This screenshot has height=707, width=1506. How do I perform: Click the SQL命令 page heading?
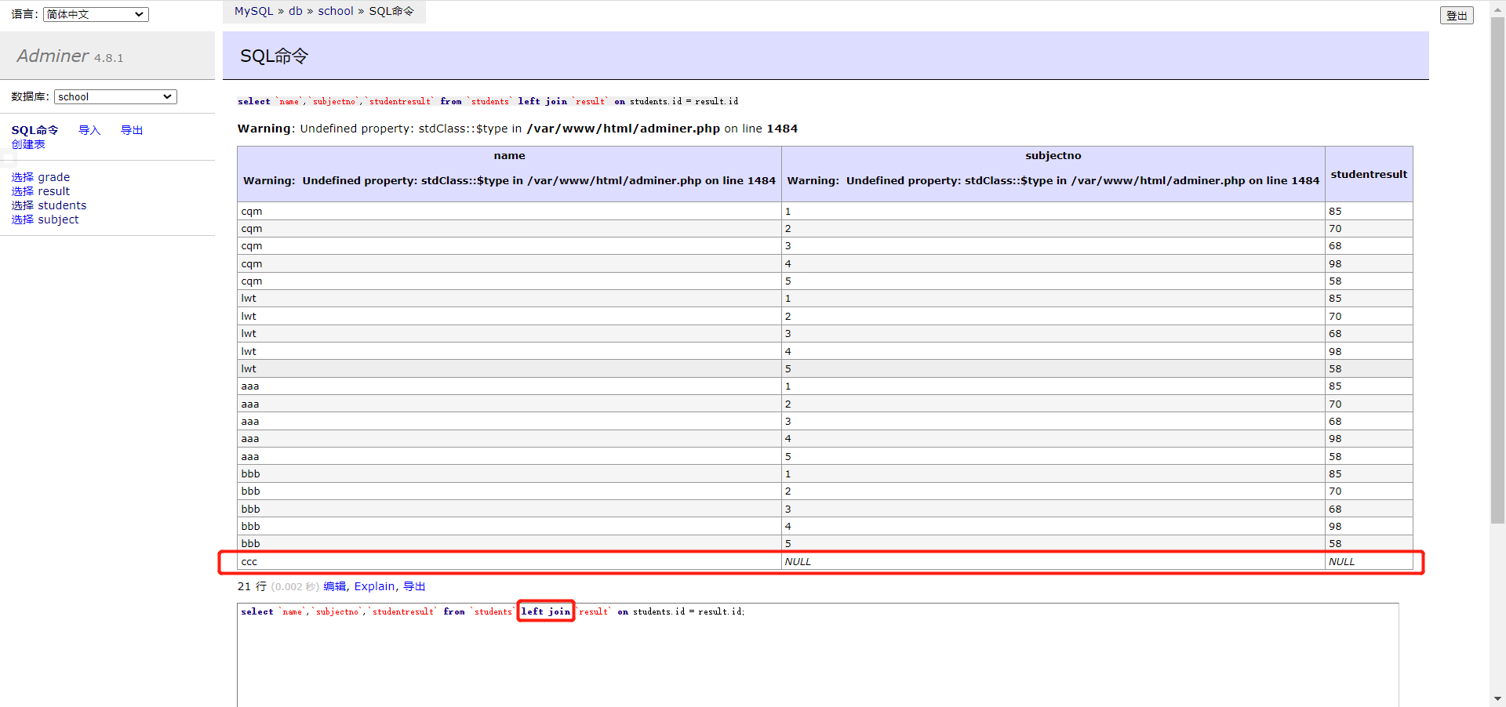pos(274,56)
